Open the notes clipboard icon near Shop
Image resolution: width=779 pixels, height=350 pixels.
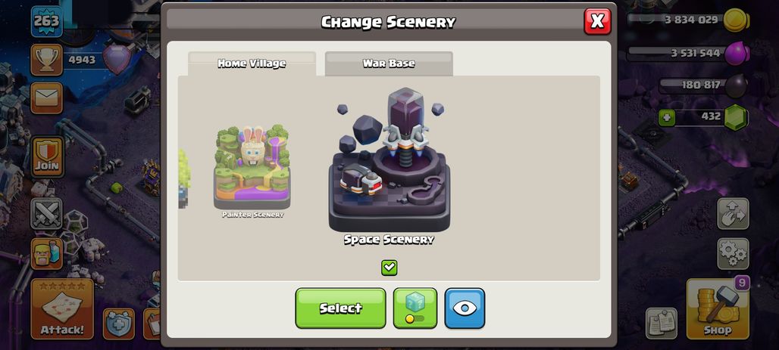click(662, 324)
